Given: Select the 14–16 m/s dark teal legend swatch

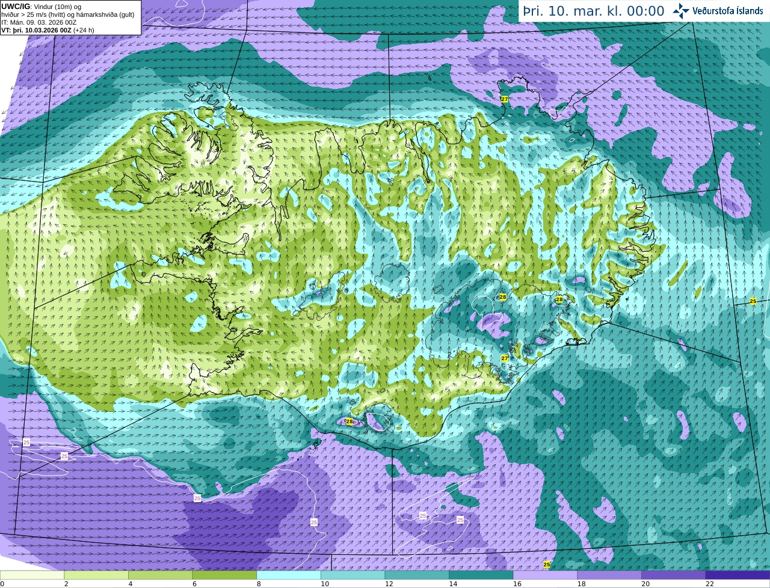Looking at the screenshot, I should [x=481, y=575].
